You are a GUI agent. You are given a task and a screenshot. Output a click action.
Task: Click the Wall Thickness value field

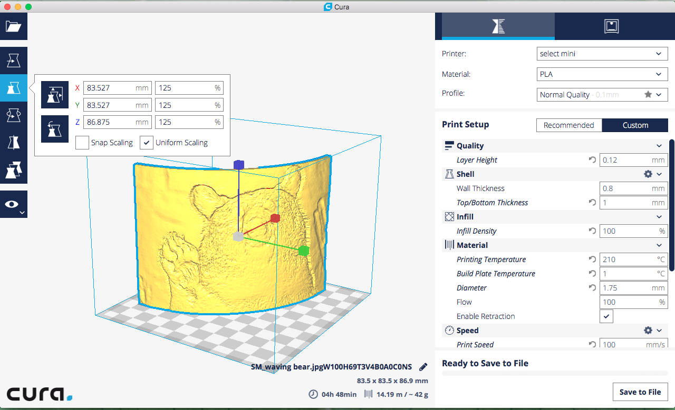click(634, 188)
